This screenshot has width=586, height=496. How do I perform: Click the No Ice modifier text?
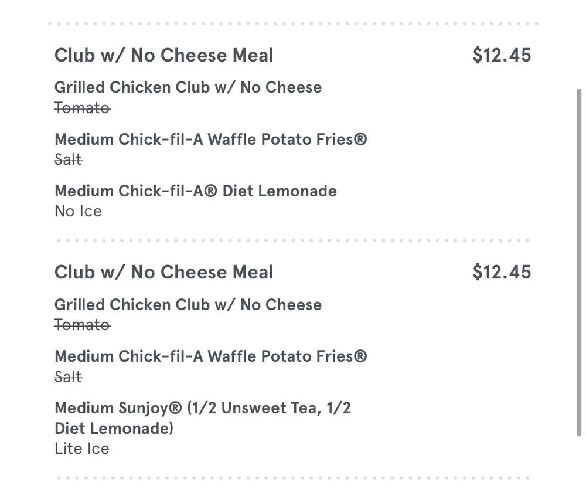pos(78,211)
